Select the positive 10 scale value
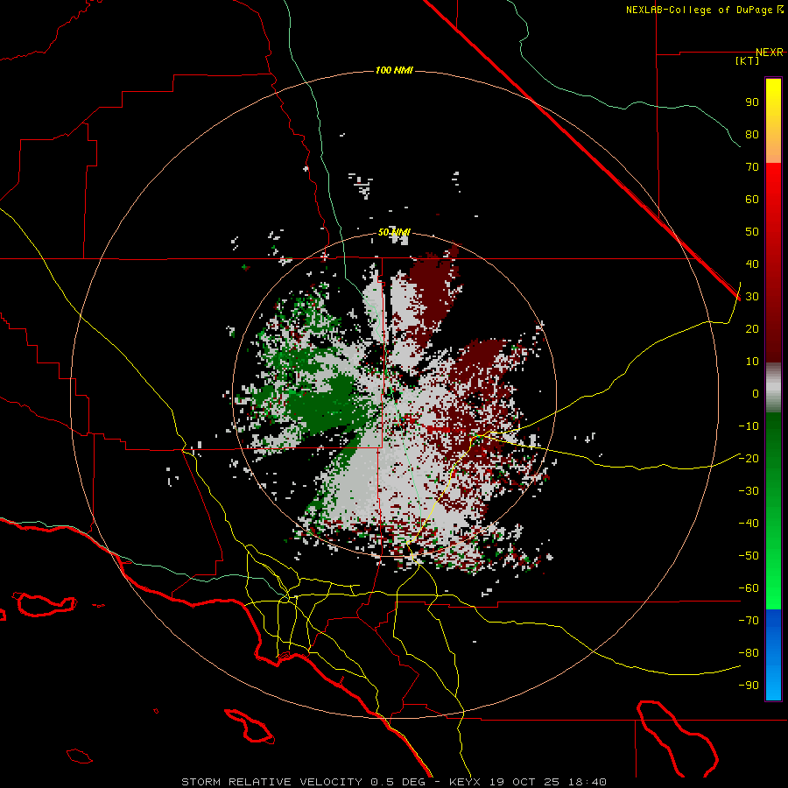Screen dimensions: 788x788 point(752,362)
